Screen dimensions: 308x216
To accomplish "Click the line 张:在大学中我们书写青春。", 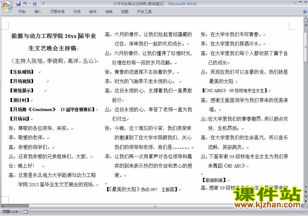I will tap(232, 35).
